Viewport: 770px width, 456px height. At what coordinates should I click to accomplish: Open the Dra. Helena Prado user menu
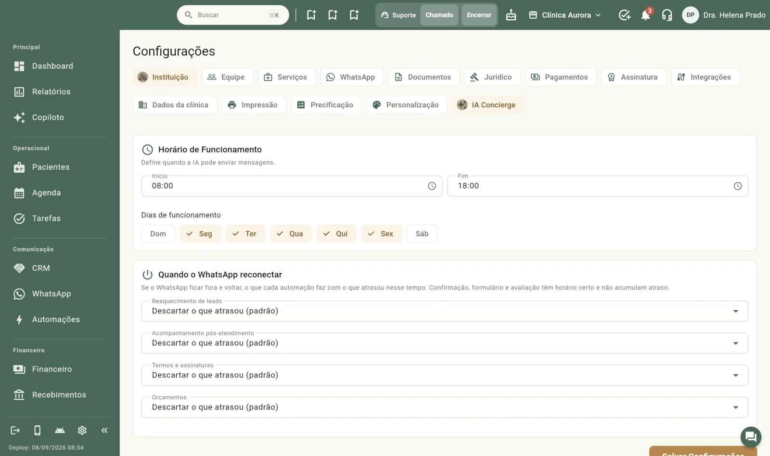click(724, 15)
